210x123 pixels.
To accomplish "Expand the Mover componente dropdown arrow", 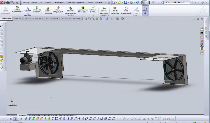I will (x=58, y=15).
